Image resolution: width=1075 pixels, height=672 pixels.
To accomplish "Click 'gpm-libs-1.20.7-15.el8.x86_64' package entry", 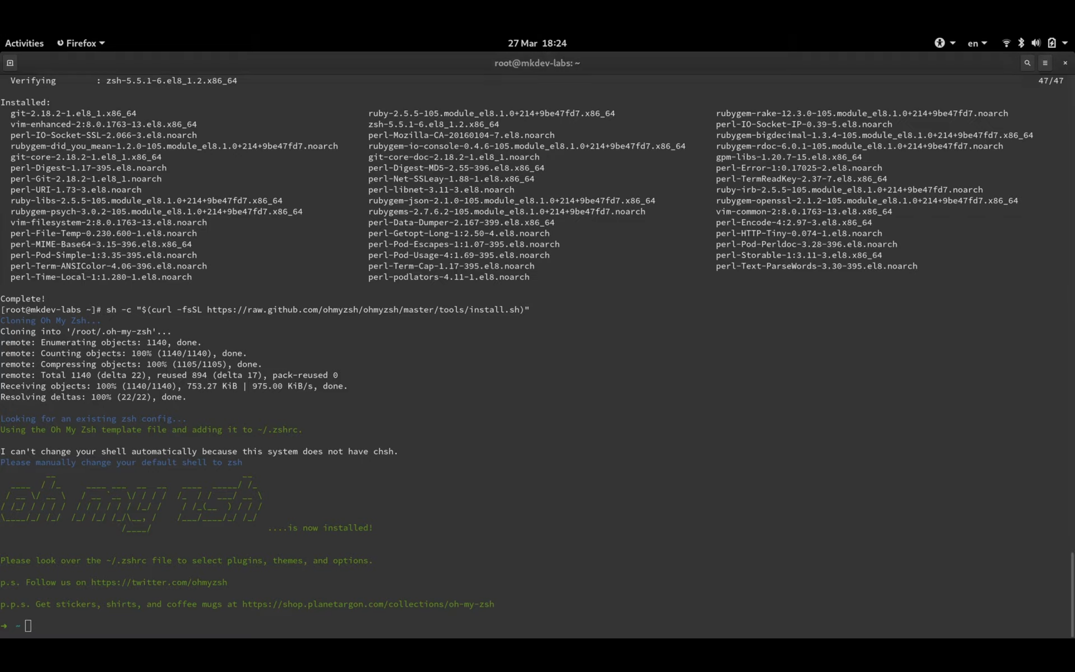I will (x=788, y=157).
